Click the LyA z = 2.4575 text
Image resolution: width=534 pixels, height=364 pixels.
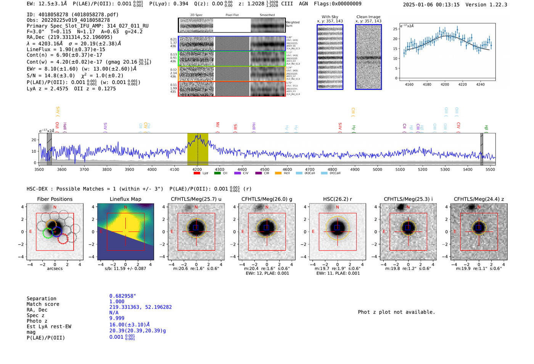47,89
